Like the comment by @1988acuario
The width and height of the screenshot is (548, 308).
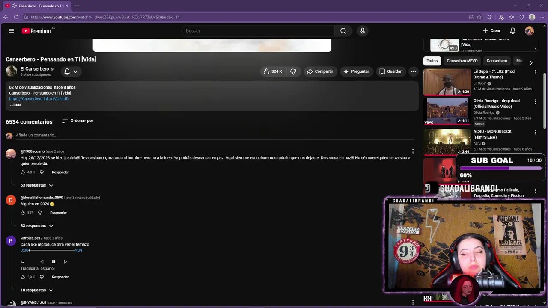click(x=23, y=172)
